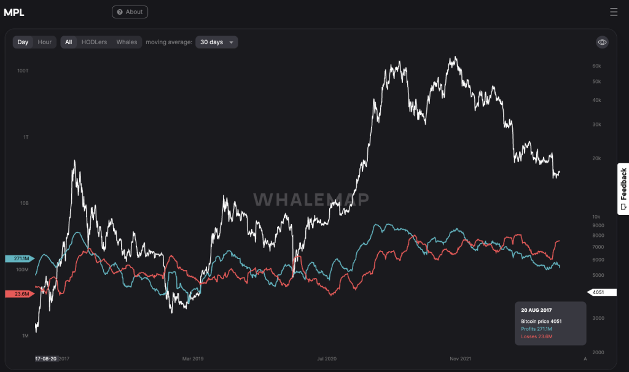Toggle chart visibility with the eye icon
This screenshot has height=372, width=629.
602,42
